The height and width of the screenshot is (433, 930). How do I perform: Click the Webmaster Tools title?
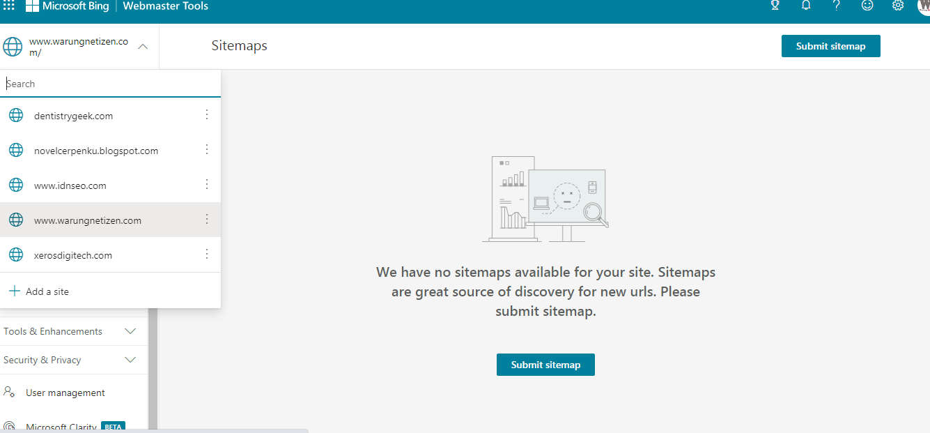point(166,6)
